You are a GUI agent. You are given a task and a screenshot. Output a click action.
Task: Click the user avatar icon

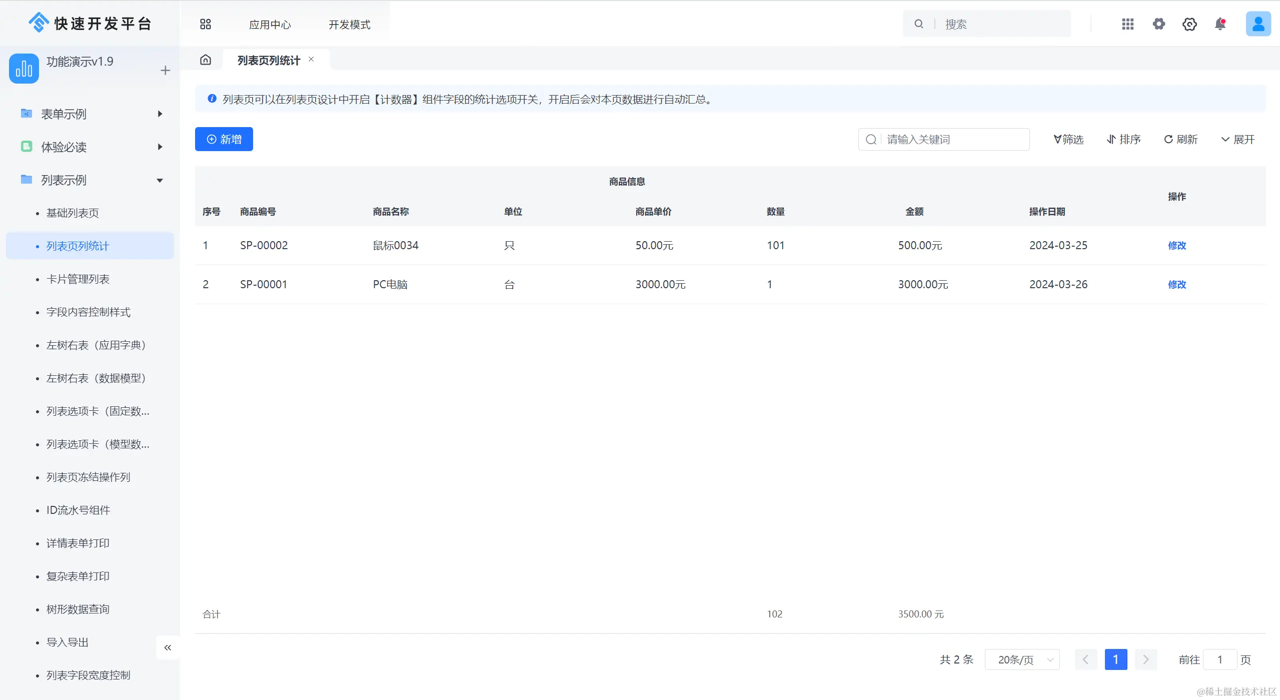(x=1258, y=24)
